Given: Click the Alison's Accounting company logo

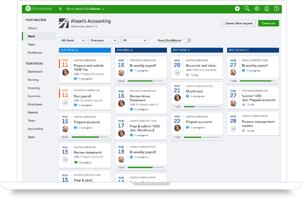Looking at the screenshot, I should pyautogui.click(x=64, y=23).
